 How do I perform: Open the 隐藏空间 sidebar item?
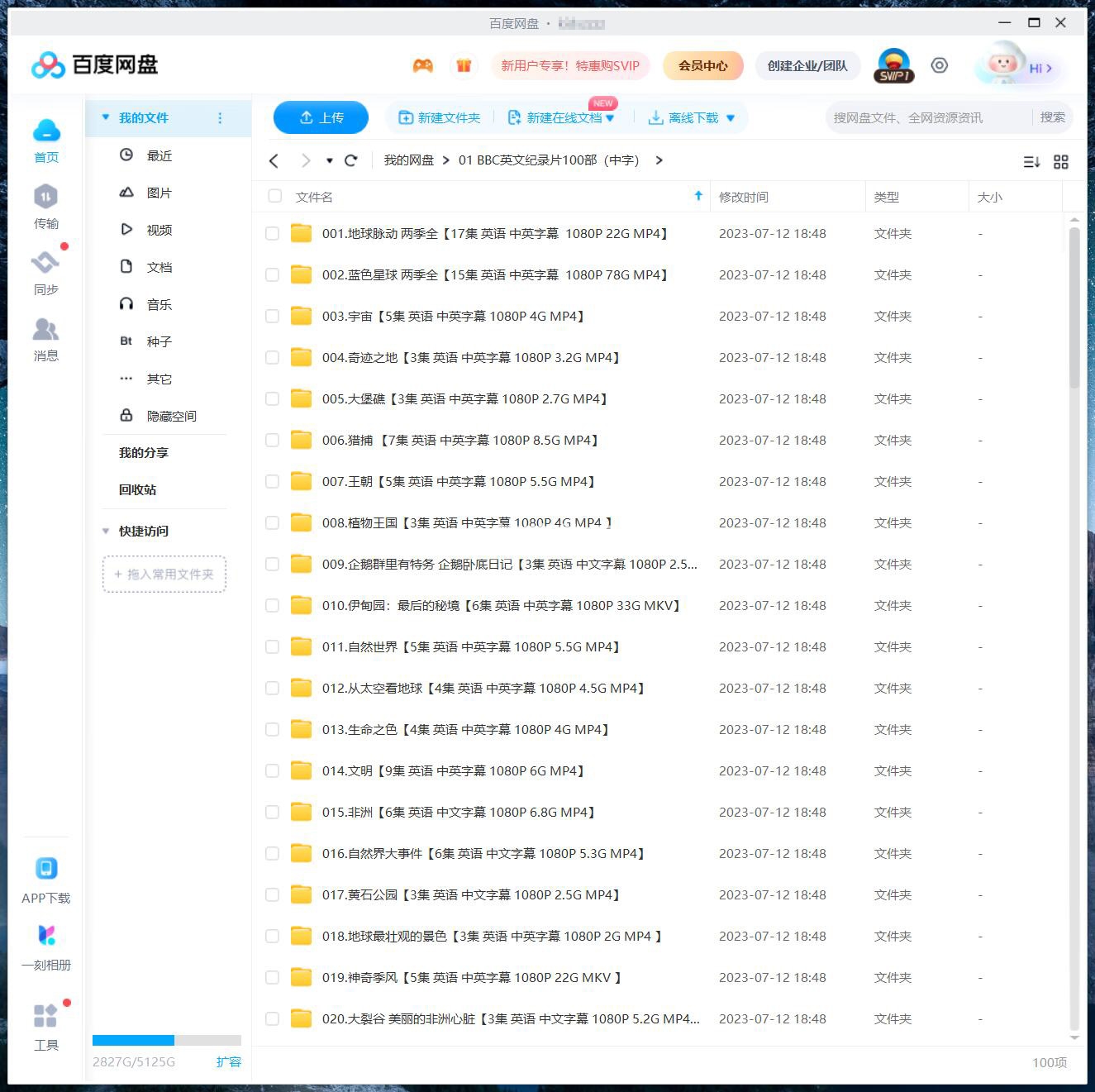[172, 415]
